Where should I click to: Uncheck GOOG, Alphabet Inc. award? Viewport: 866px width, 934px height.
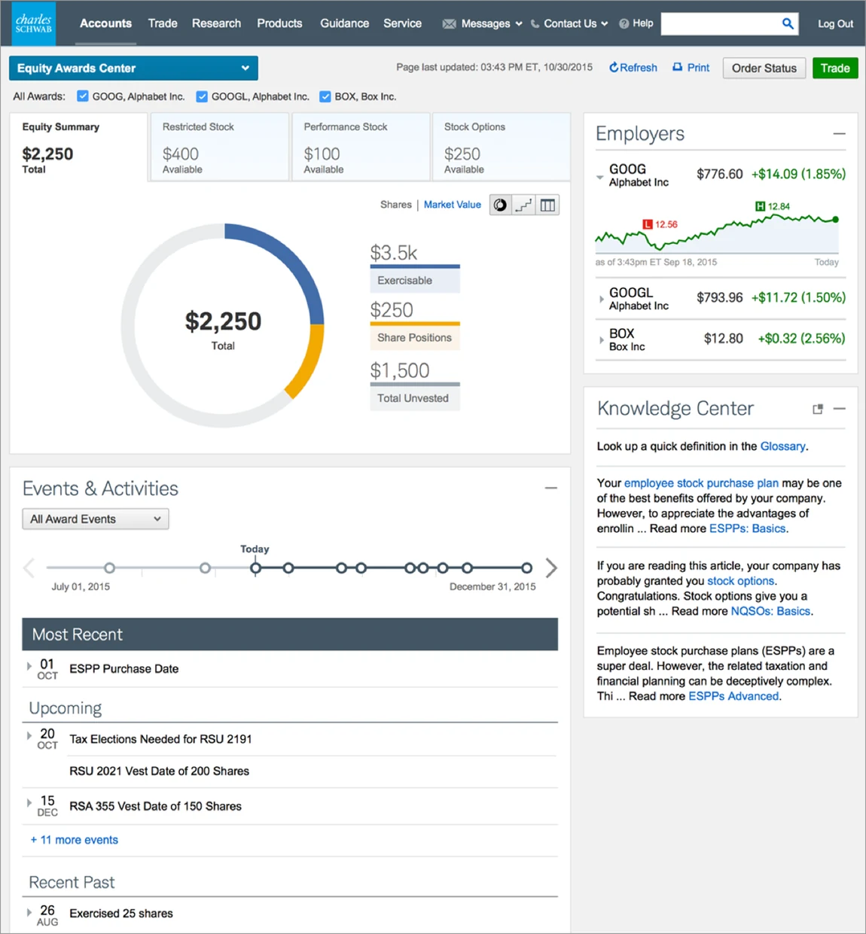(x=83, y=96)
